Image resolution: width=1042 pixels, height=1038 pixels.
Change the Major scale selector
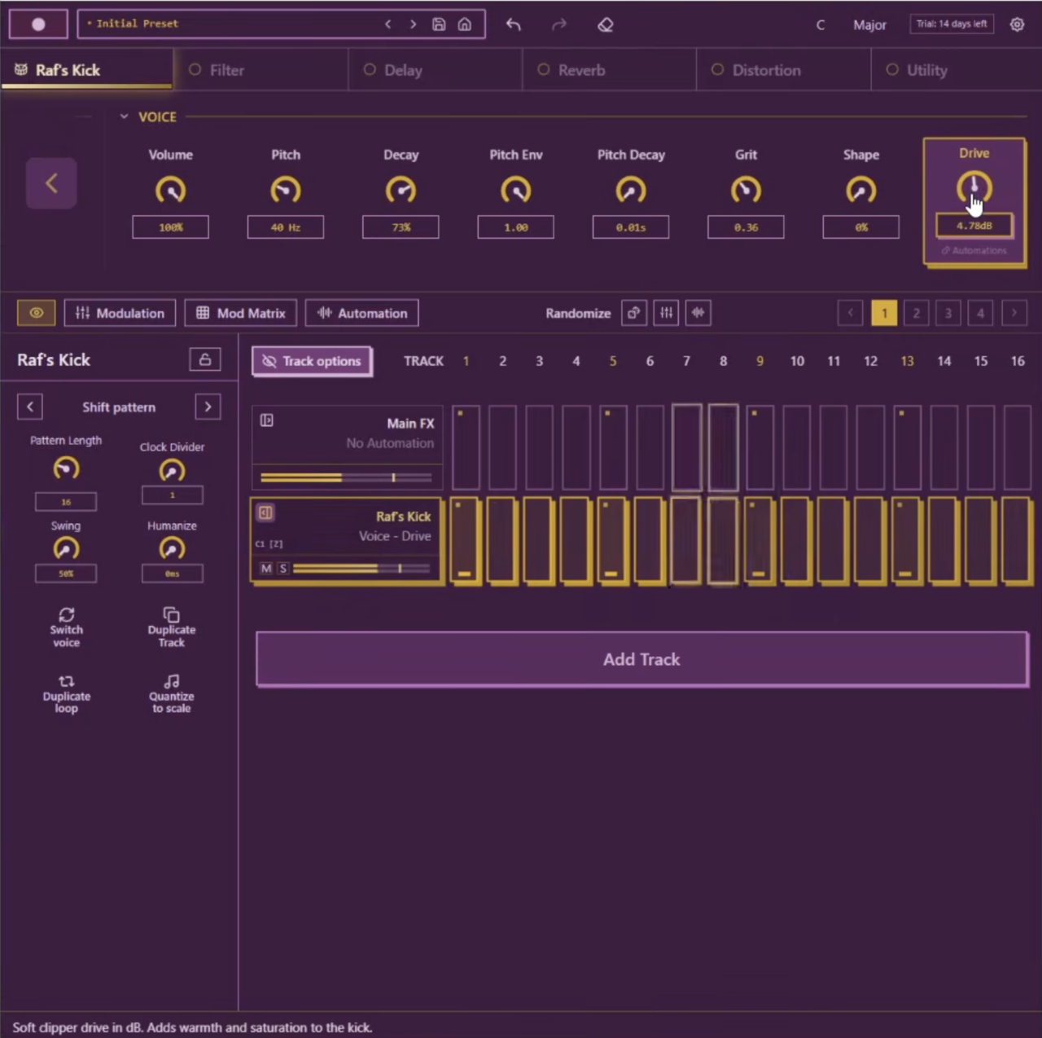coord(869,25)
